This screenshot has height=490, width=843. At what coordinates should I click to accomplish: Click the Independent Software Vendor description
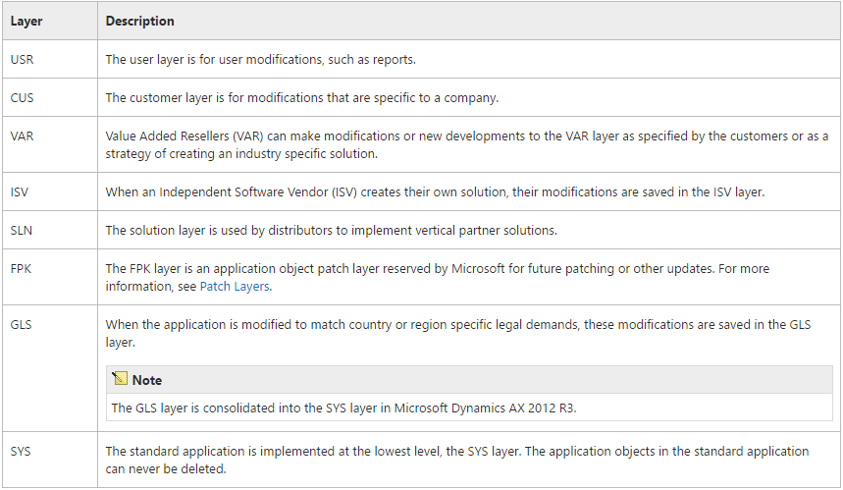pyautogui.click(x=435, y=192)
